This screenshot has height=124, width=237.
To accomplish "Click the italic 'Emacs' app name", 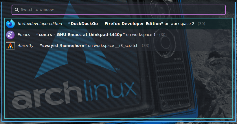I will click(x=24, y=35).
